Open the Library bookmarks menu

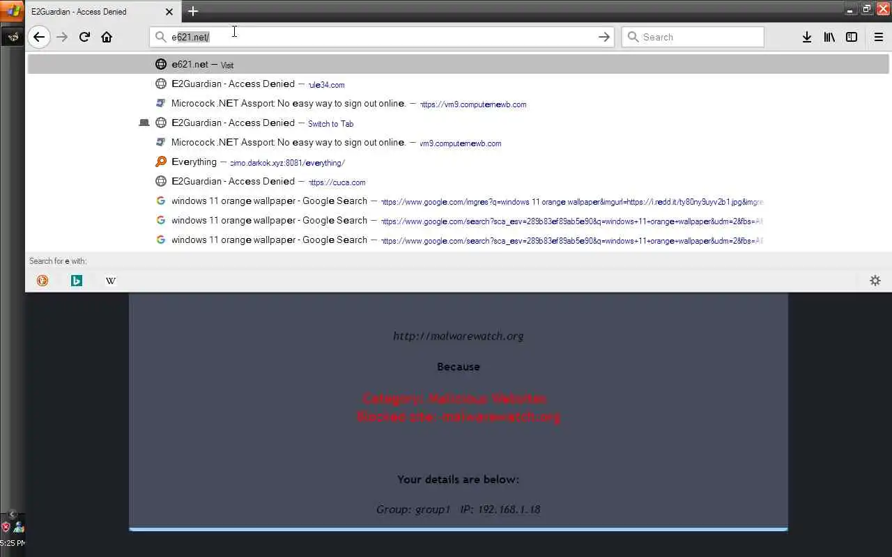coord(829,37)
